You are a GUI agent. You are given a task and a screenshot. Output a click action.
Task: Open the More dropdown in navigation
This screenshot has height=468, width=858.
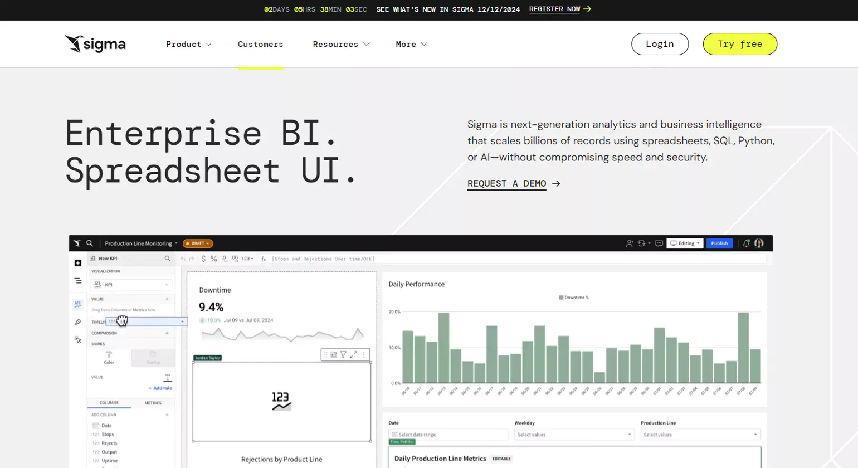[411, 44]
